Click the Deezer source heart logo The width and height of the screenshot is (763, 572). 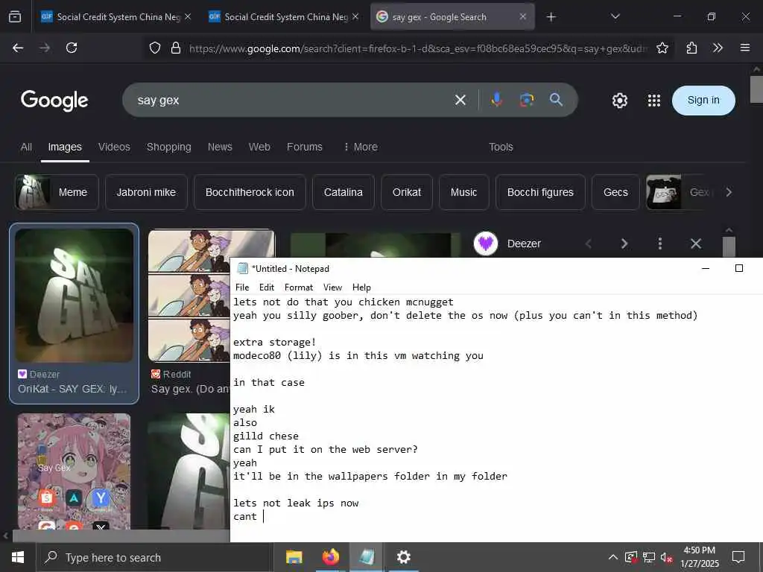pos(486,244)
